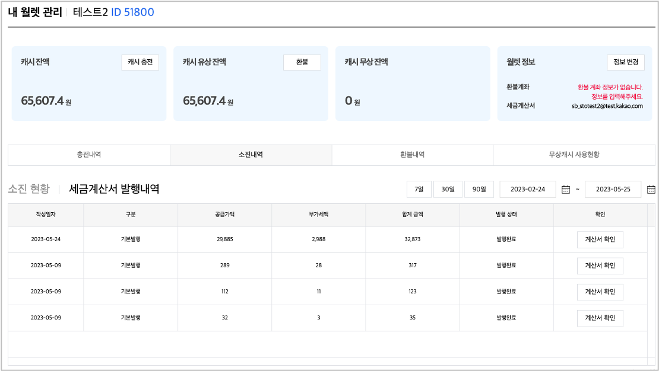Click ID 51800 link in header
659x371 pixels.
132,12
